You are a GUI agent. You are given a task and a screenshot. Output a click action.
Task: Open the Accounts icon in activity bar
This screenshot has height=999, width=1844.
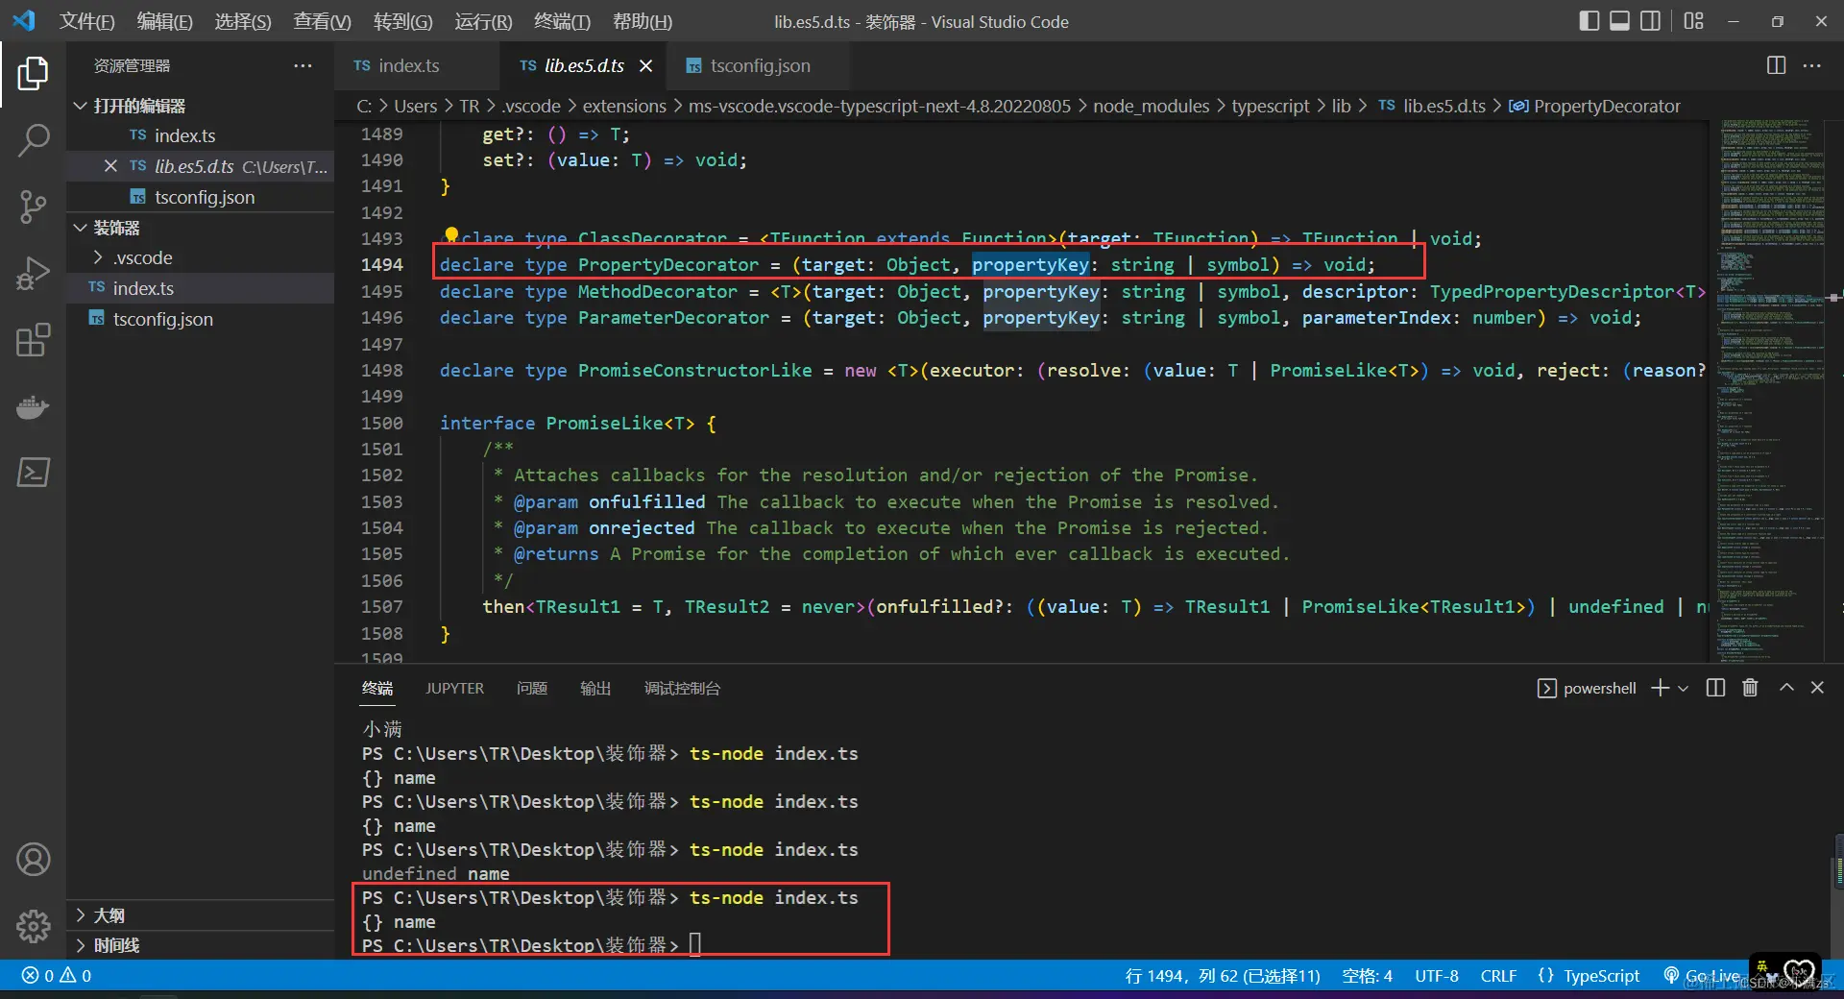33,860
